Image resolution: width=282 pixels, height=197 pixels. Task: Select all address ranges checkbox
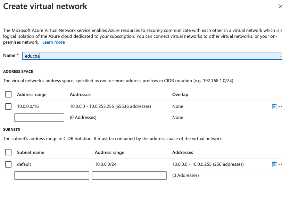tap(8, 94)
